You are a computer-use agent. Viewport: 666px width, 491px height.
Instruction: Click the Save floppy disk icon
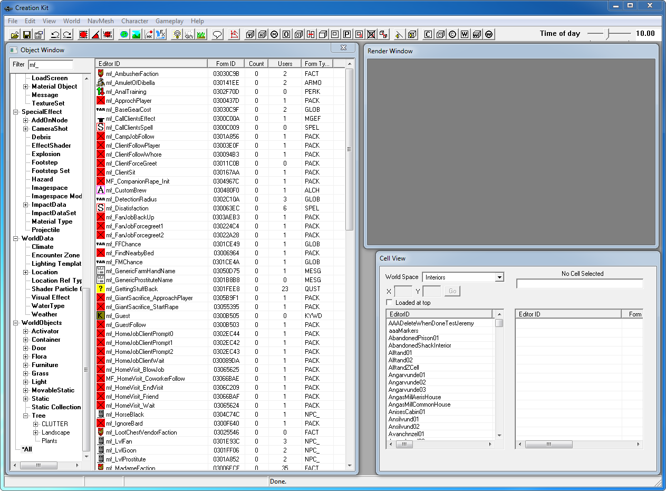(x=26, y=35)
